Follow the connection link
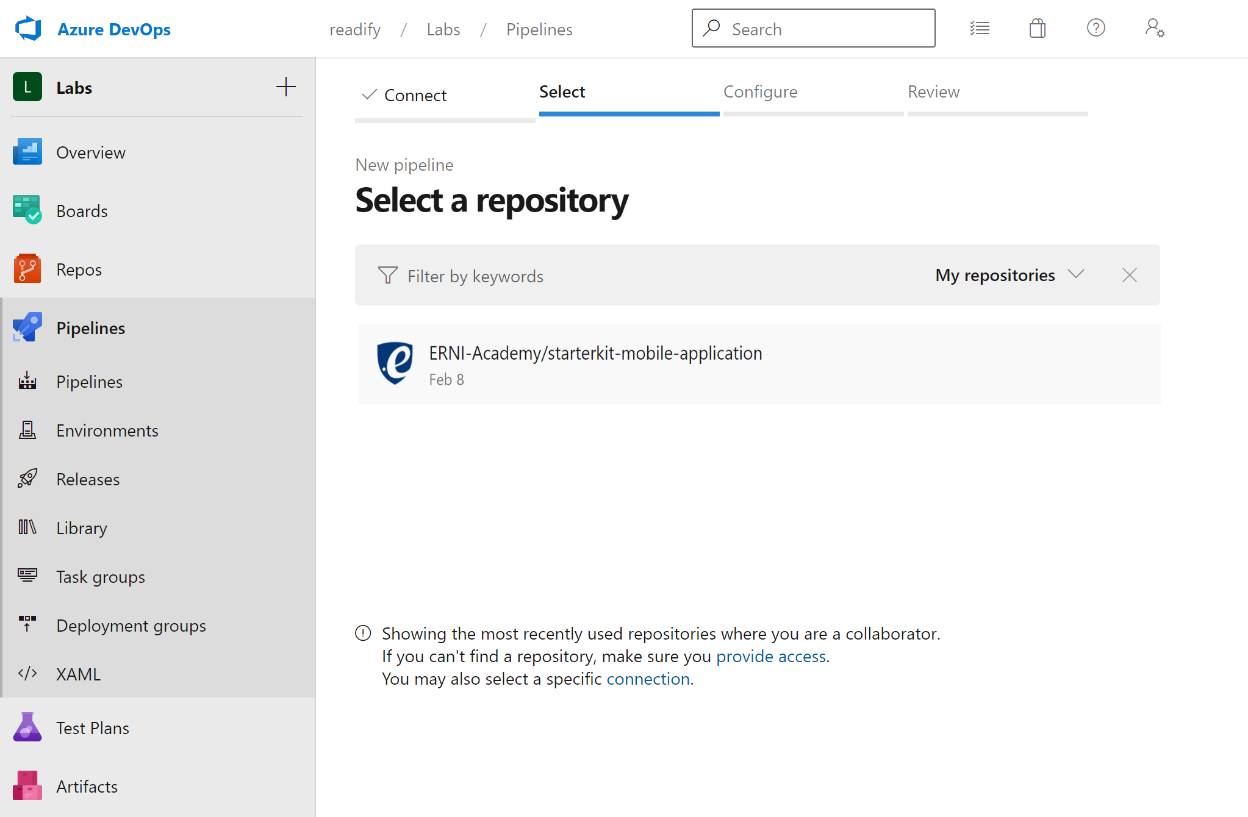The width and height of the screenshot is (1248, 817). [648, 679]
